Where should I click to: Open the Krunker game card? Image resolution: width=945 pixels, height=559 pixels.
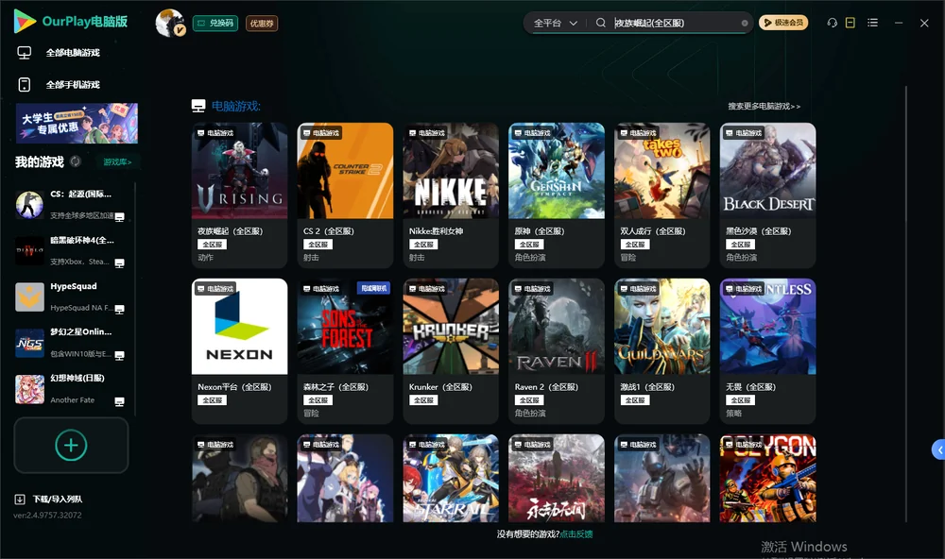[451, 351]
